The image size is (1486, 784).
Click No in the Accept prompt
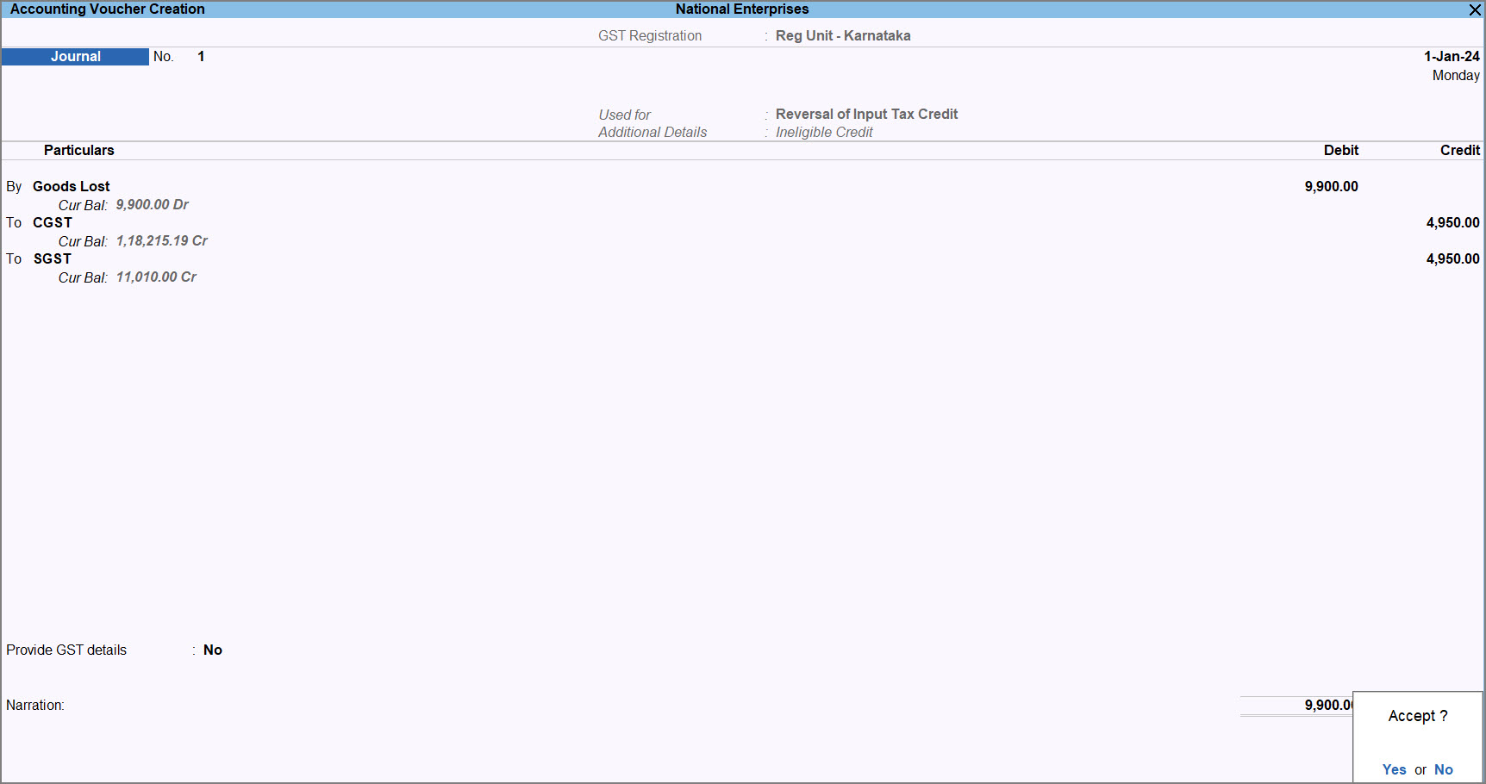[1443, 769]
